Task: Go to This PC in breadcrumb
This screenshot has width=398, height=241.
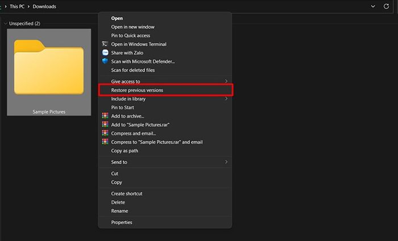Action: click(17, 7)
